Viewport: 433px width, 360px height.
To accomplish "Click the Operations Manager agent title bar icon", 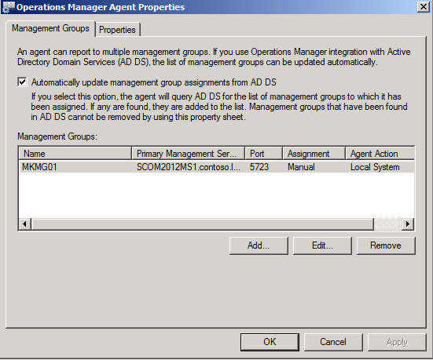I will point(8,7).
